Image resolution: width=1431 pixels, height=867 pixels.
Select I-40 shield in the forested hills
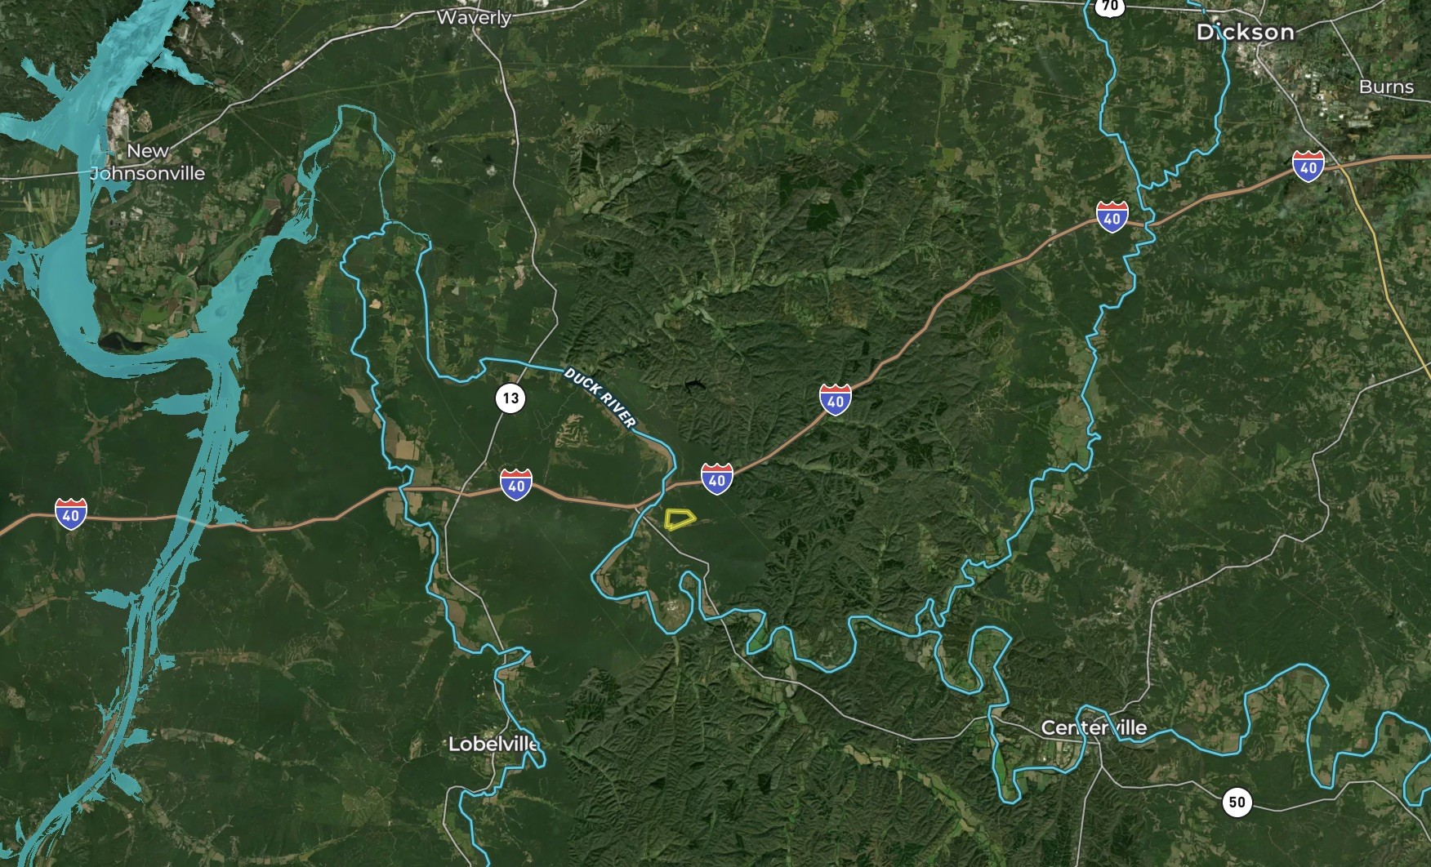(836, 400)
